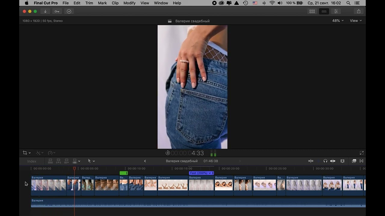Show Background Tasks checkmark icon
The image size is (385, 216).
tap(69, 11)
